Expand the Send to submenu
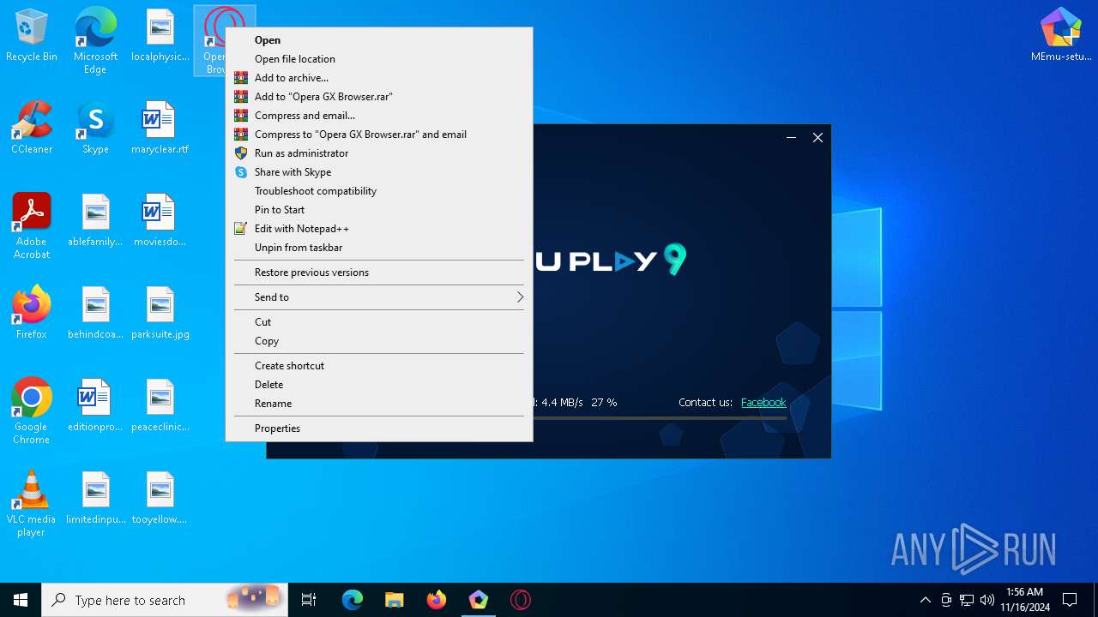 pos(378,297)
